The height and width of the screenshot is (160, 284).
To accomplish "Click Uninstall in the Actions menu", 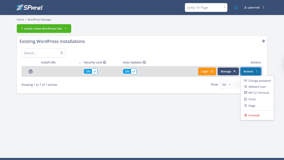I will (x=252, y=115).
